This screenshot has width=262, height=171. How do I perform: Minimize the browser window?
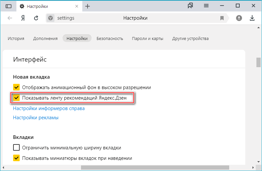[222, 6]
